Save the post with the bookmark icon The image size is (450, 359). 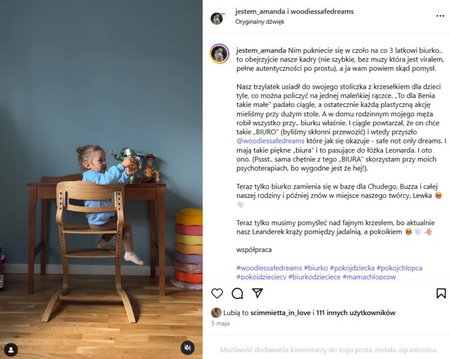tap(441, 293)
